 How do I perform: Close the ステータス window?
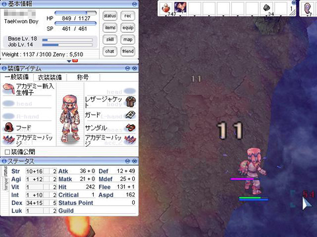tap(134, 161)
